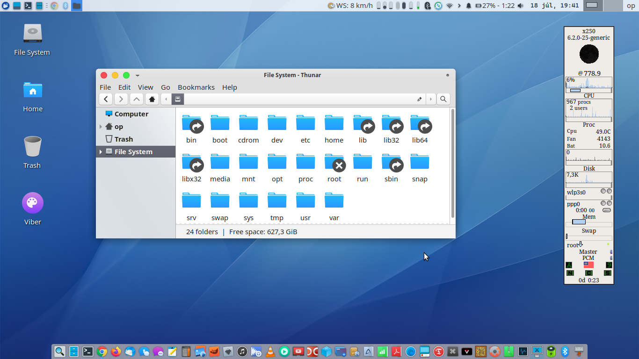Click the Wi-Fi tray indicator

pyautogui.click(x=450, y=6)
